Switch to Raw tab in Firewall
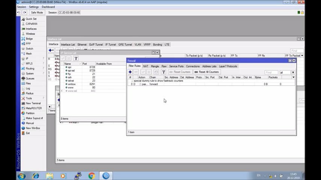321x180 pixels. [164, 66]
